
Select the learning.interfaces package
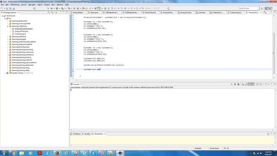click(19, 36)
